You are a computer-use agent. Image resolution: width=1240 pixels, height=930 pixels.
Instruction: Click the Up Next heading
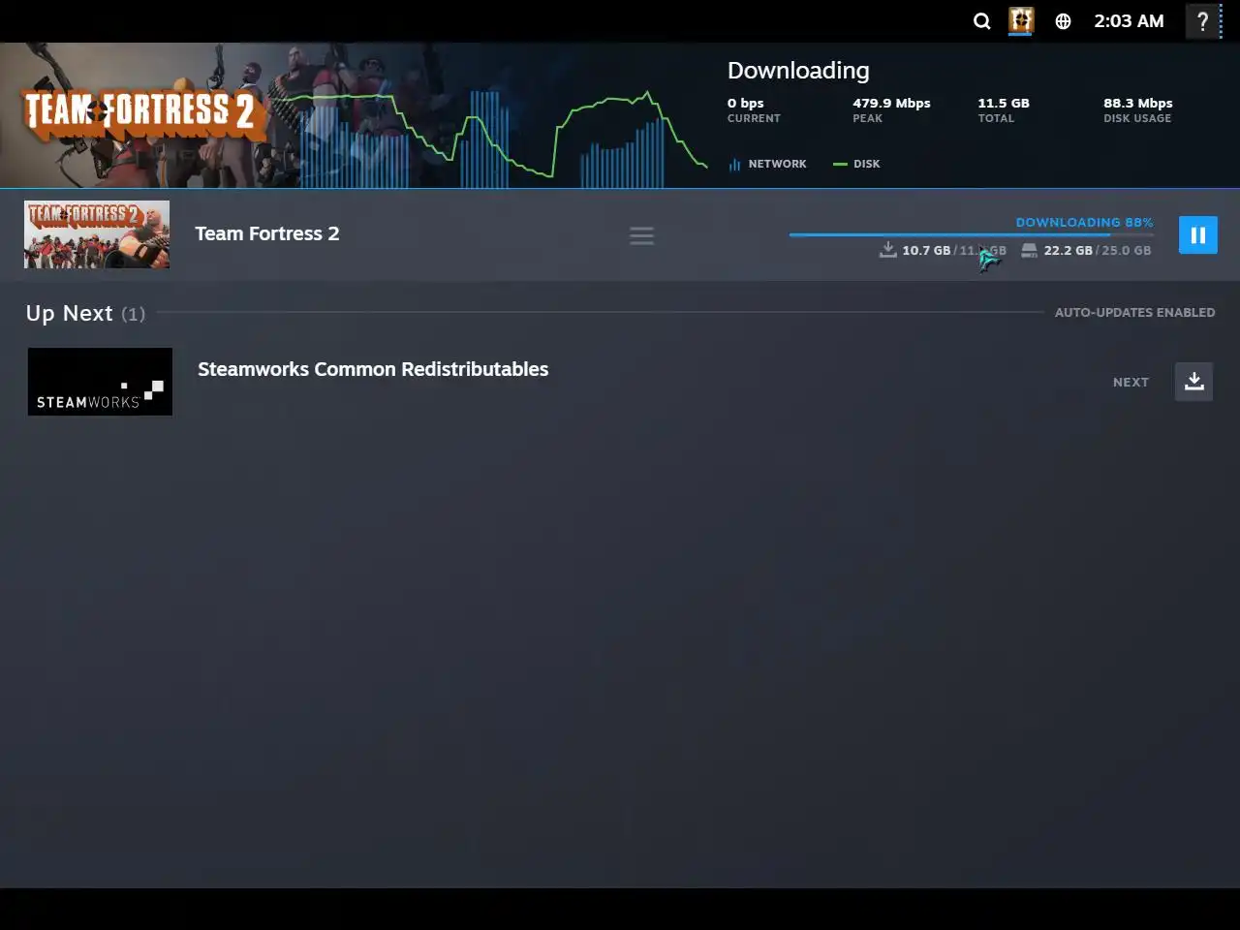[70, 313]
